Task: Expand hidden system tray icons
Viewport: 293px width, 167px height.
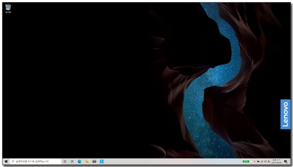Action: (254, 162)
